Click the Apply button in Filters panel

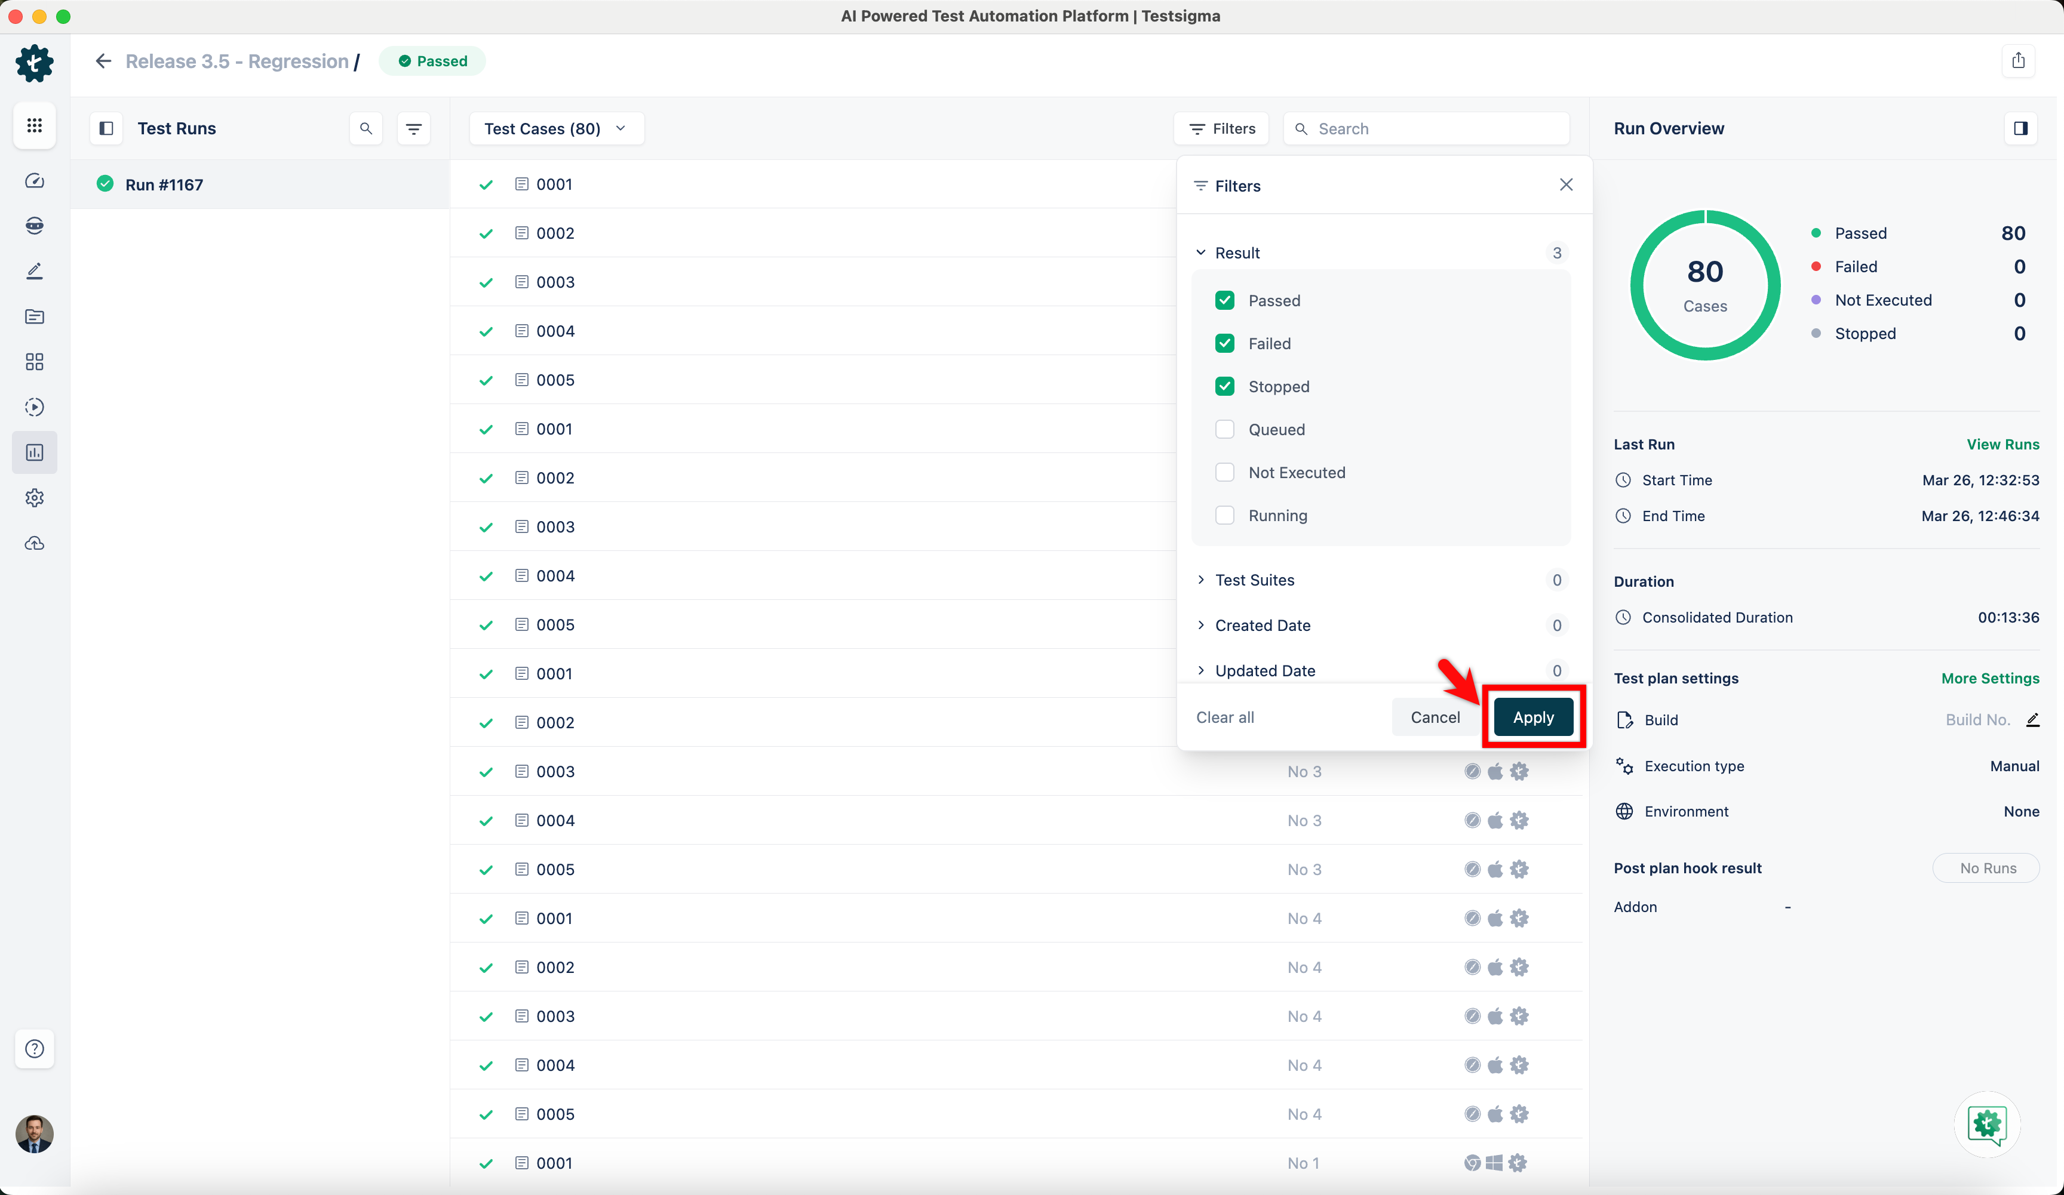point(1533,716)
